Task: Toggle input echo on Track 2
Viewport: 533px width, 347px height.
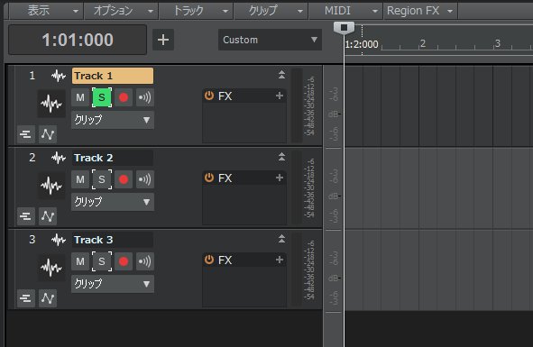Action: click(145, 179)
